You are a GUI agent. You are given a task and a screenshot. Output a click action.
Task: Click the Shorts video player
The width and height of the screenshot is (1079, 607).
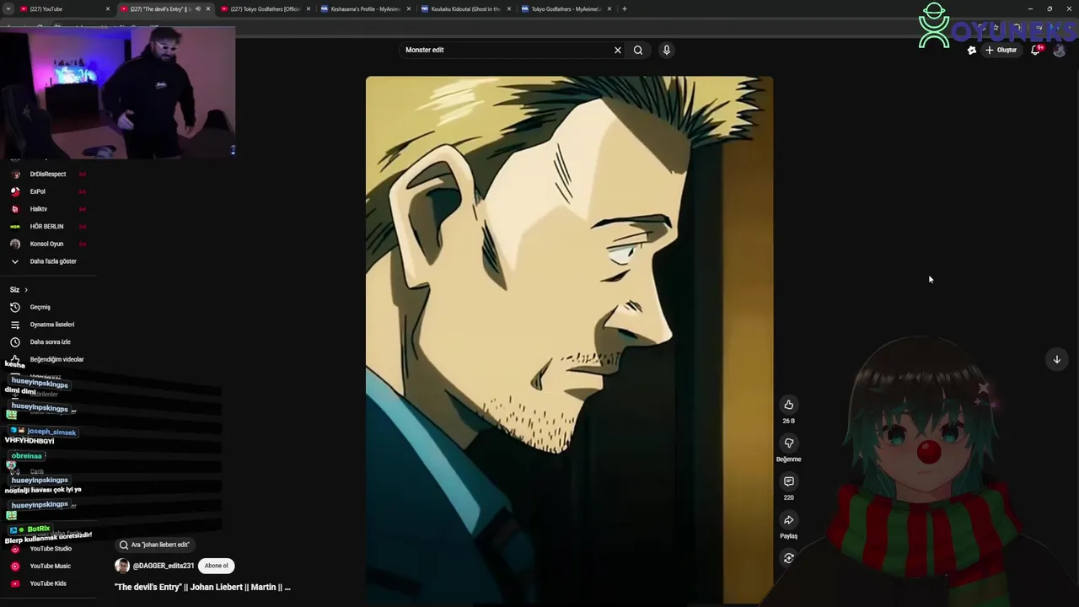569,340
